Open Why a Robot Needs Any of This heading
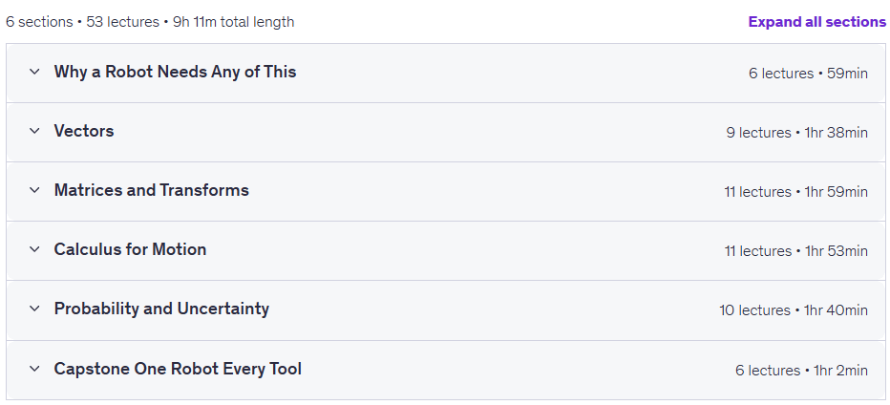This screenshot has width=890, height=405. [175, 72]
